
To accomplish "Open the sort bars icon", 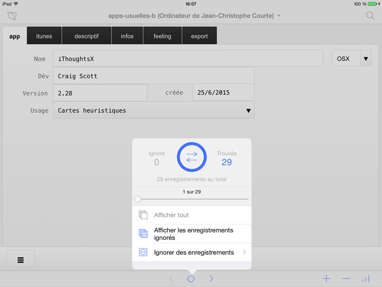I will pyautogui.click(x=366, y=278).
